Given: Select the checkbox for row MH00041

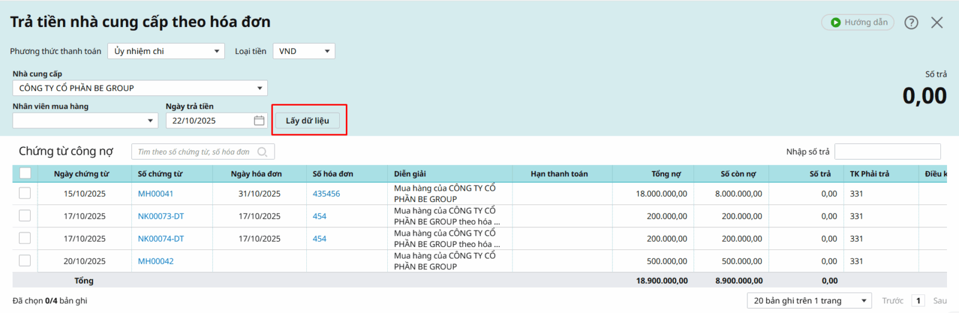Looking at the screenshot, I should pyautogui.click(x=25, y=193).
